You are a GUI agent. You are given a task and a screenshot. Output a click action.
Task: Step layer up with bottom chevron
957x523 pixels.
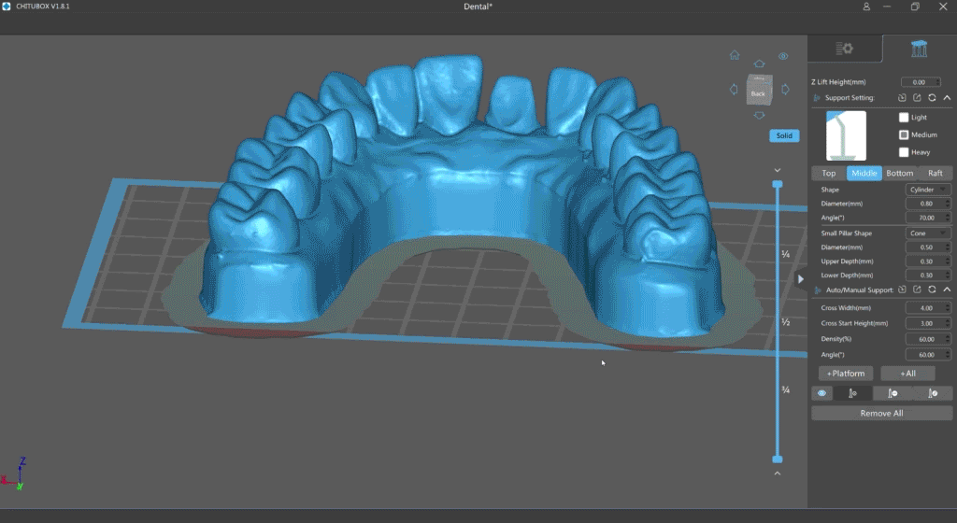pyautogui.click(x=777, y=473)
